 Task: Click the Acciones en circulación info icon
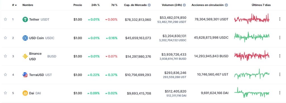[226, 5]
